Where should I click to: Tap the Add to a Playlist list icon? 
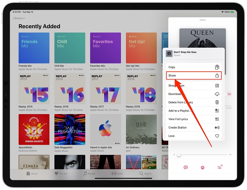(217, 111)
